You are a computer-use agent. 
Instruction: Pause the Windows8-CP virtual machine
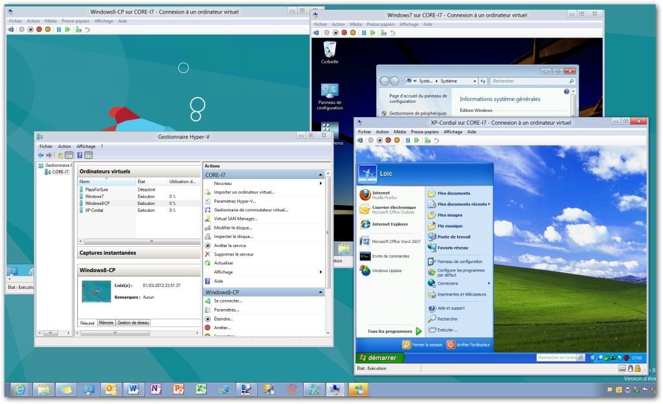[x=59, y=30]
